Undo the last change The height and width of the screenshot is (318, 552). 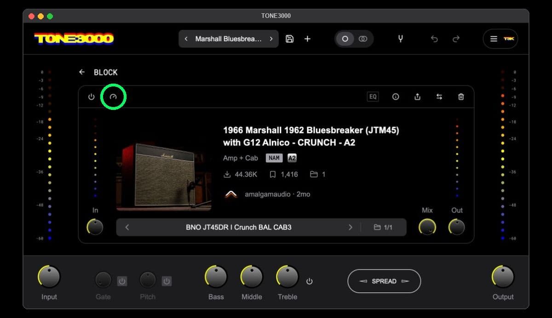(x=434, y=39)
